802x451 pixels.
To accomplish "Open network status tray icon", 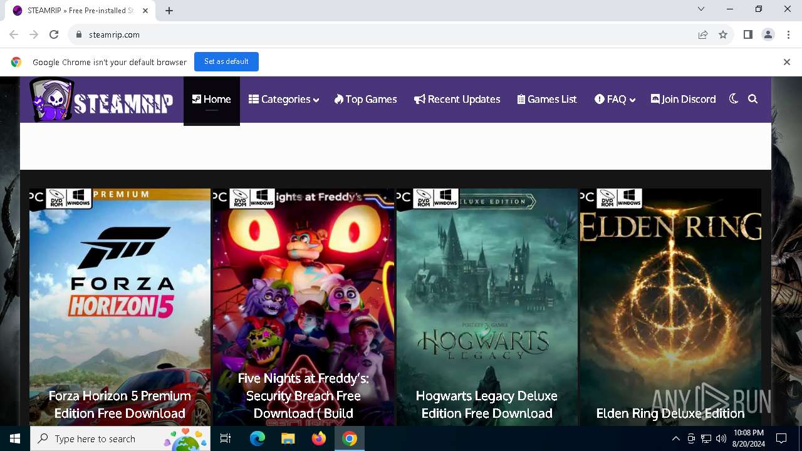I will (706, 438).
